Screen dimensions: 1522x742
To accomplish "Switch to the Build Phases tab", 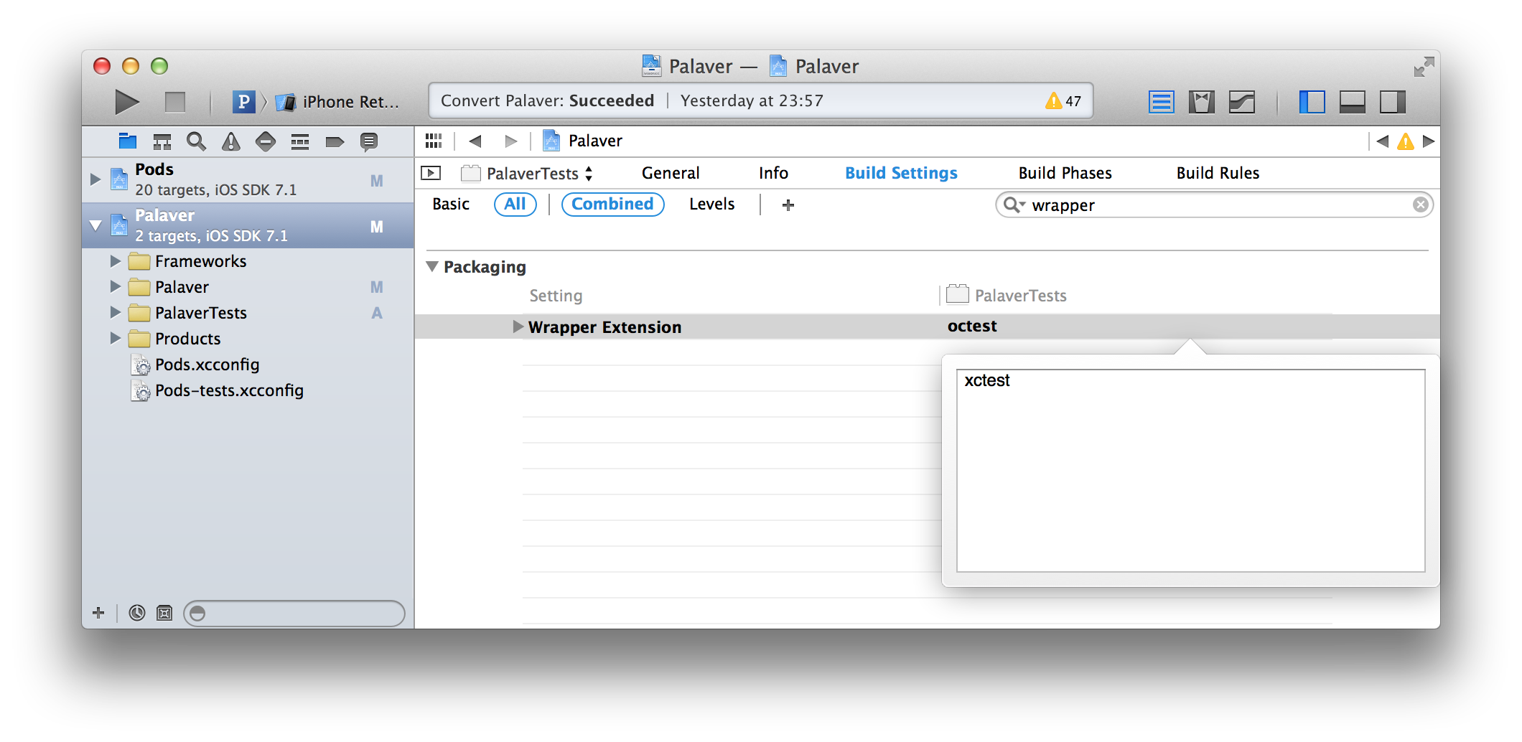I will click(1065, 173).
